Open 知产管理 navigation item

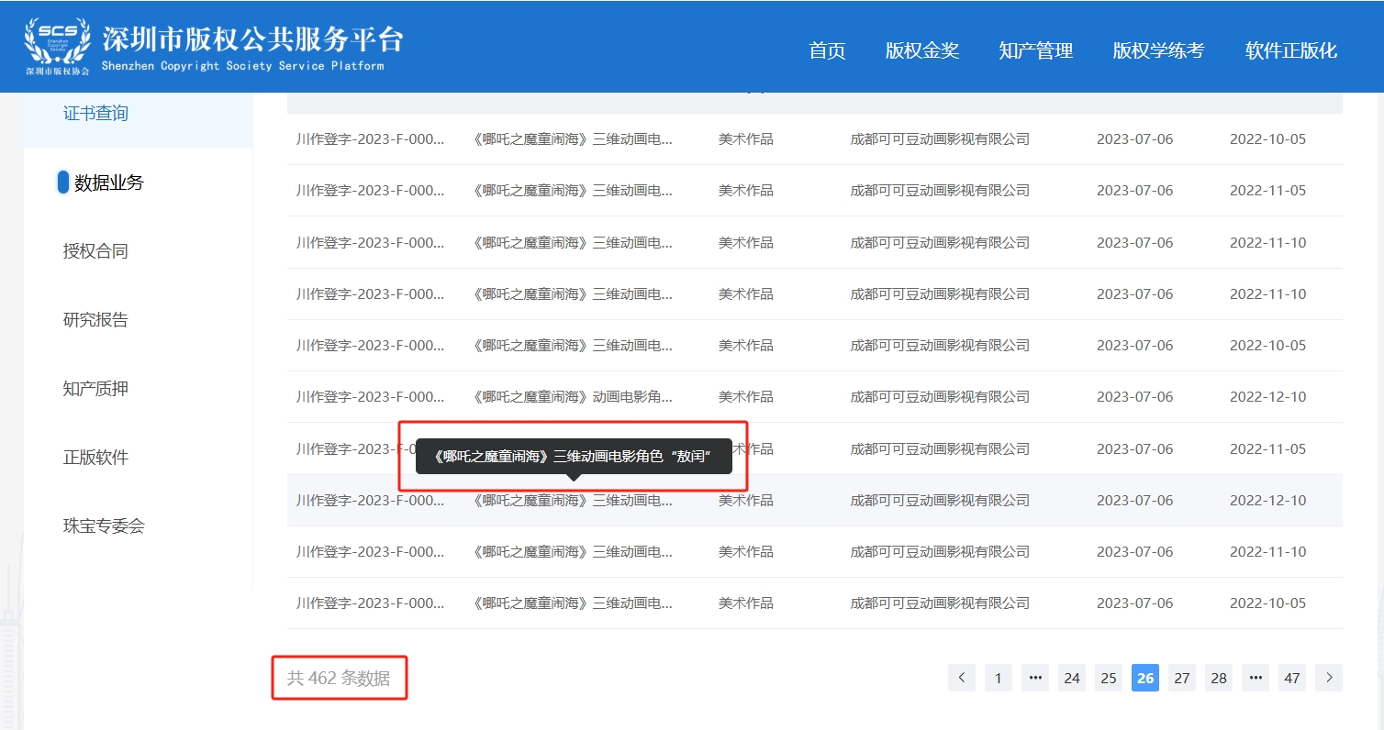pyautogui.click(x=1036, y=50)
